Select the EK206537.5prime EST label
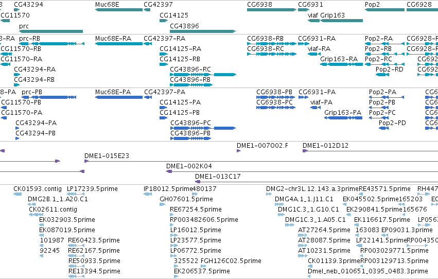 202,271
